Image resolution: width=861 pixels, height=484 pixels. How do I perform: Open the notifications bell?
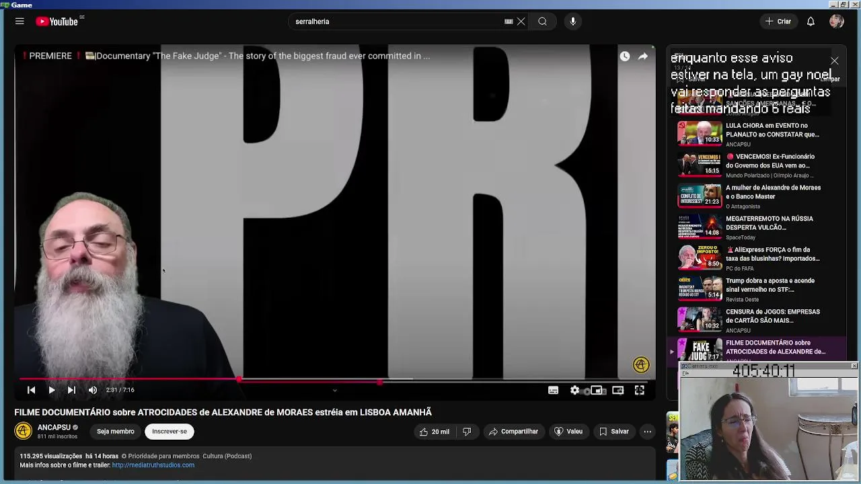811,22
